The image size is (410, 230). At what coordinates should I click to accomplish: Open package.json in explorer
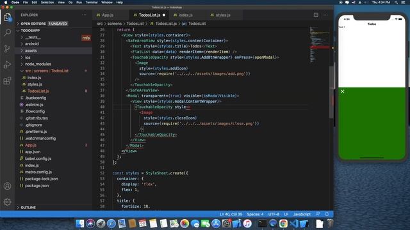pos(53,186)
